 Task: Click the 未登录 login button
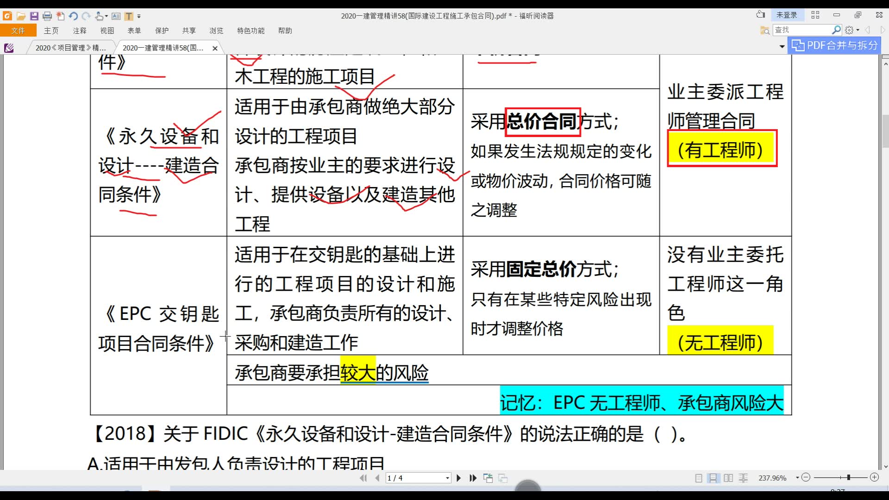787,14
